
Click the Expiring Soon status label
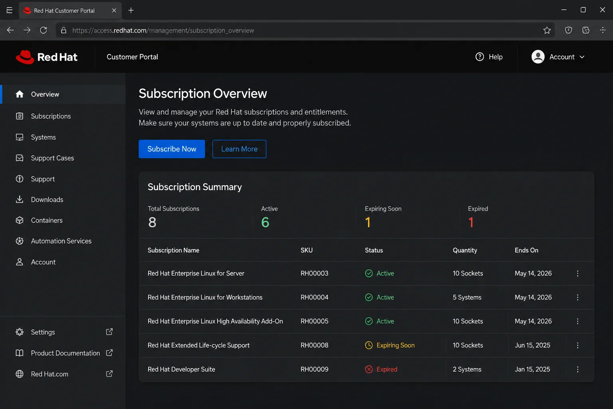click(395, 345)
